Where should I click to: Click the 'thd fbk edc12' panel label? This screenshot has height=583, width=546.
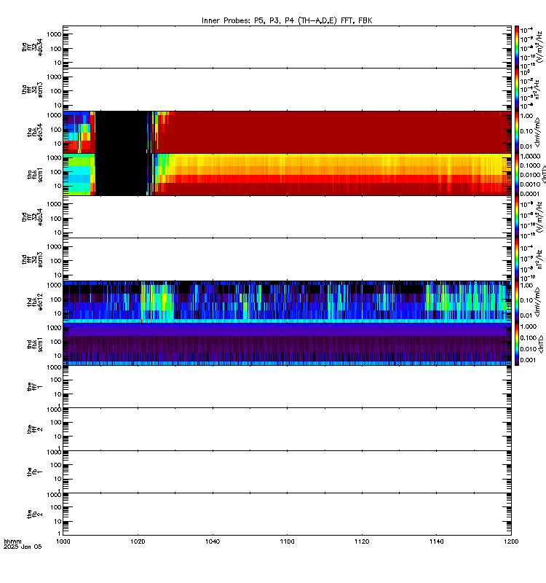pyautogui.click(x=35, y=302)
